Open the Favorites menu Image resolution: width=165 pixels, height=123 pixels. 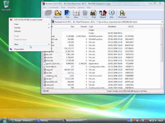tap(71, 8)
